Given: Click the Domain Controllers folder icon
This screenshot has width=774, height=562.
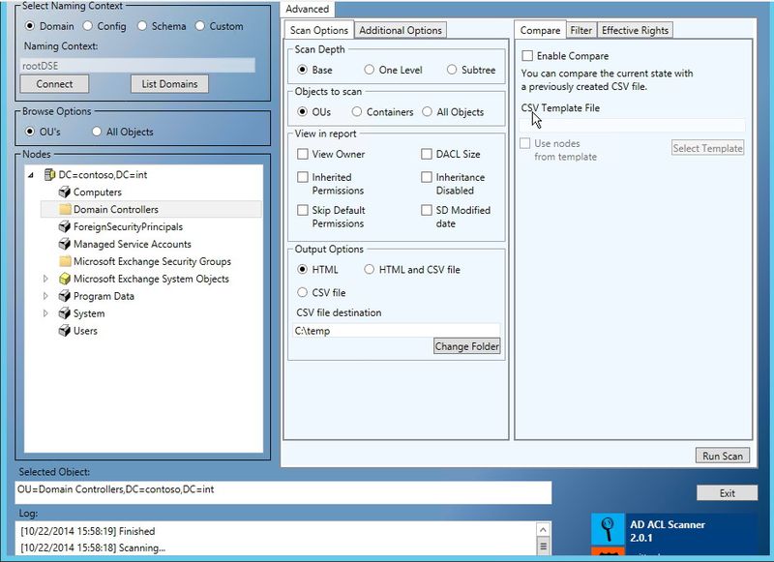Looking at the screenshot, I should [x=65, y=210].
